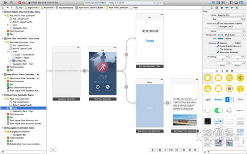Collapse the Navigation Controller Scene
The image size is (247, 154).
pyautogui.click(x=3, y=128)
